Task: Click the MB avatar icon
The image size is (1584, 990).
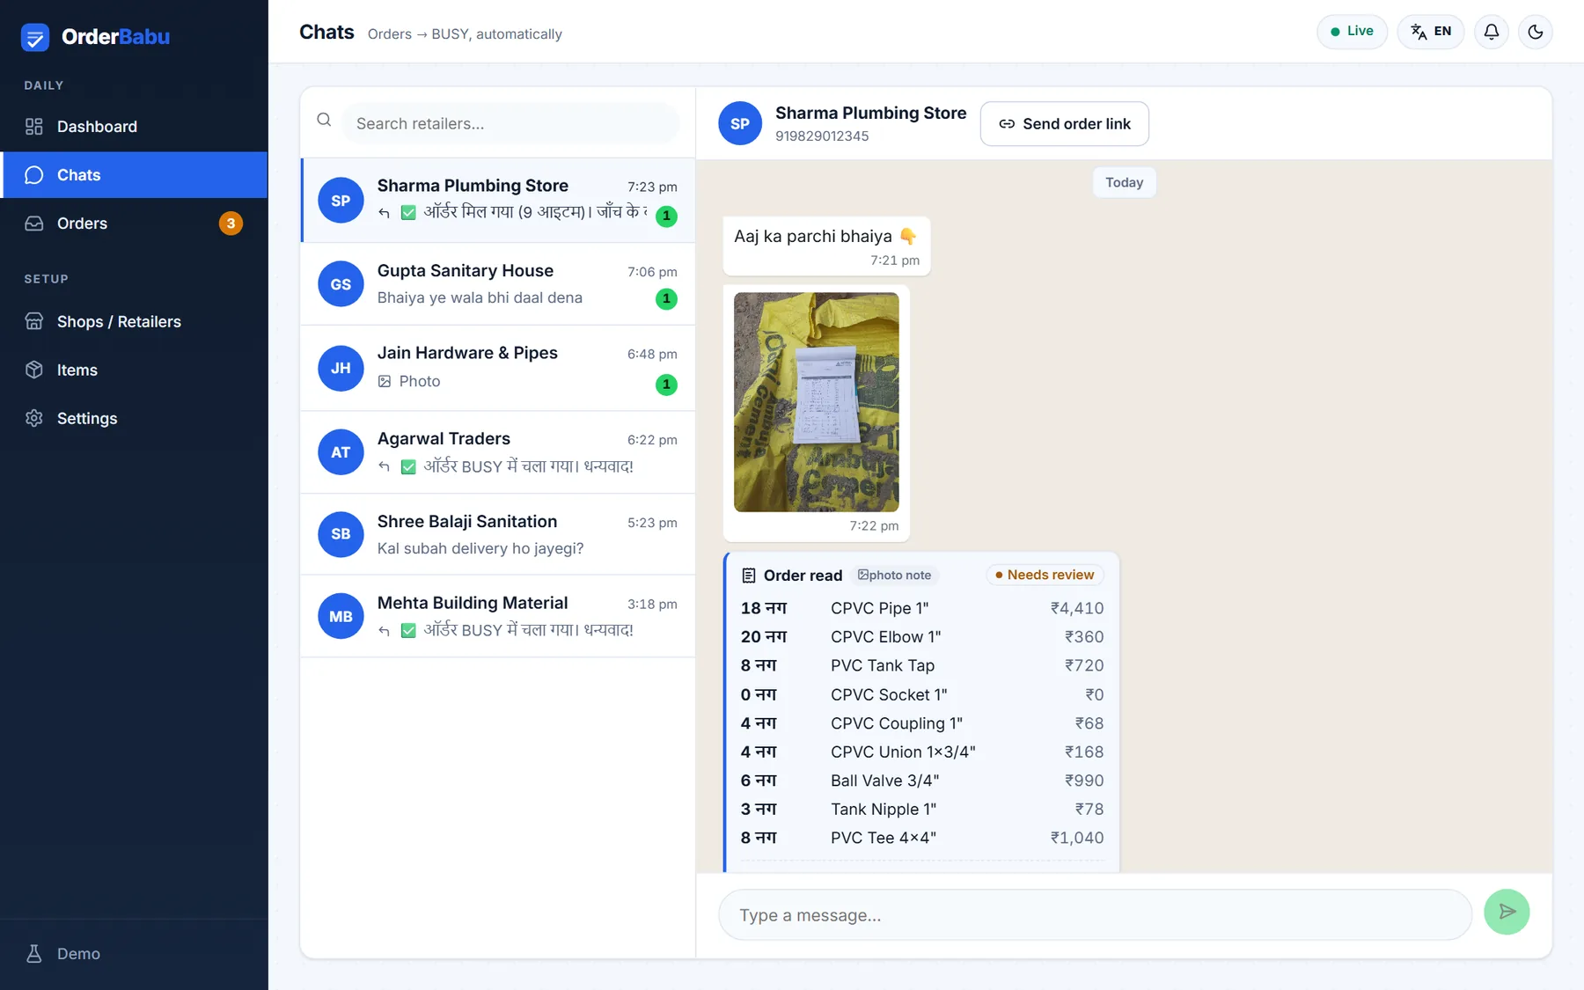Action: (341, 616)
